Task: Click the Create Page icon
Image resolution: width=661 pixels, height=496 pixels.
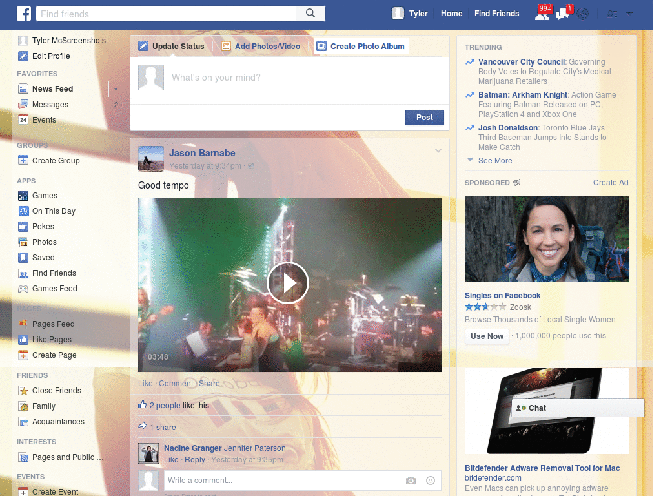Action: pos(23,355)
